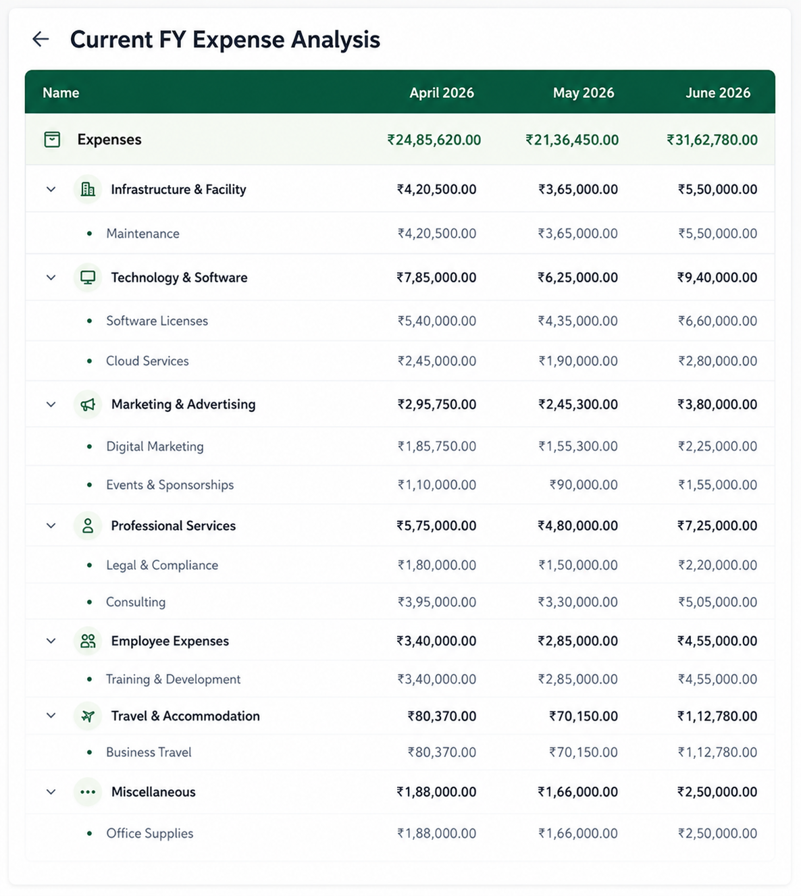Click the Expenses total for May 2026

572,140
